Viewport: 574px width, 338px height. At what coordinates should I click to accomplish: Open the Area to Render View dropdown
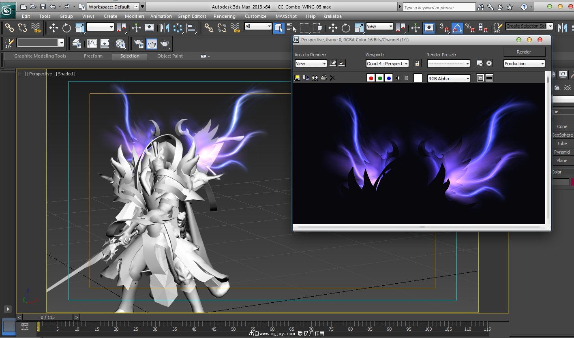(x=311, y=64)
